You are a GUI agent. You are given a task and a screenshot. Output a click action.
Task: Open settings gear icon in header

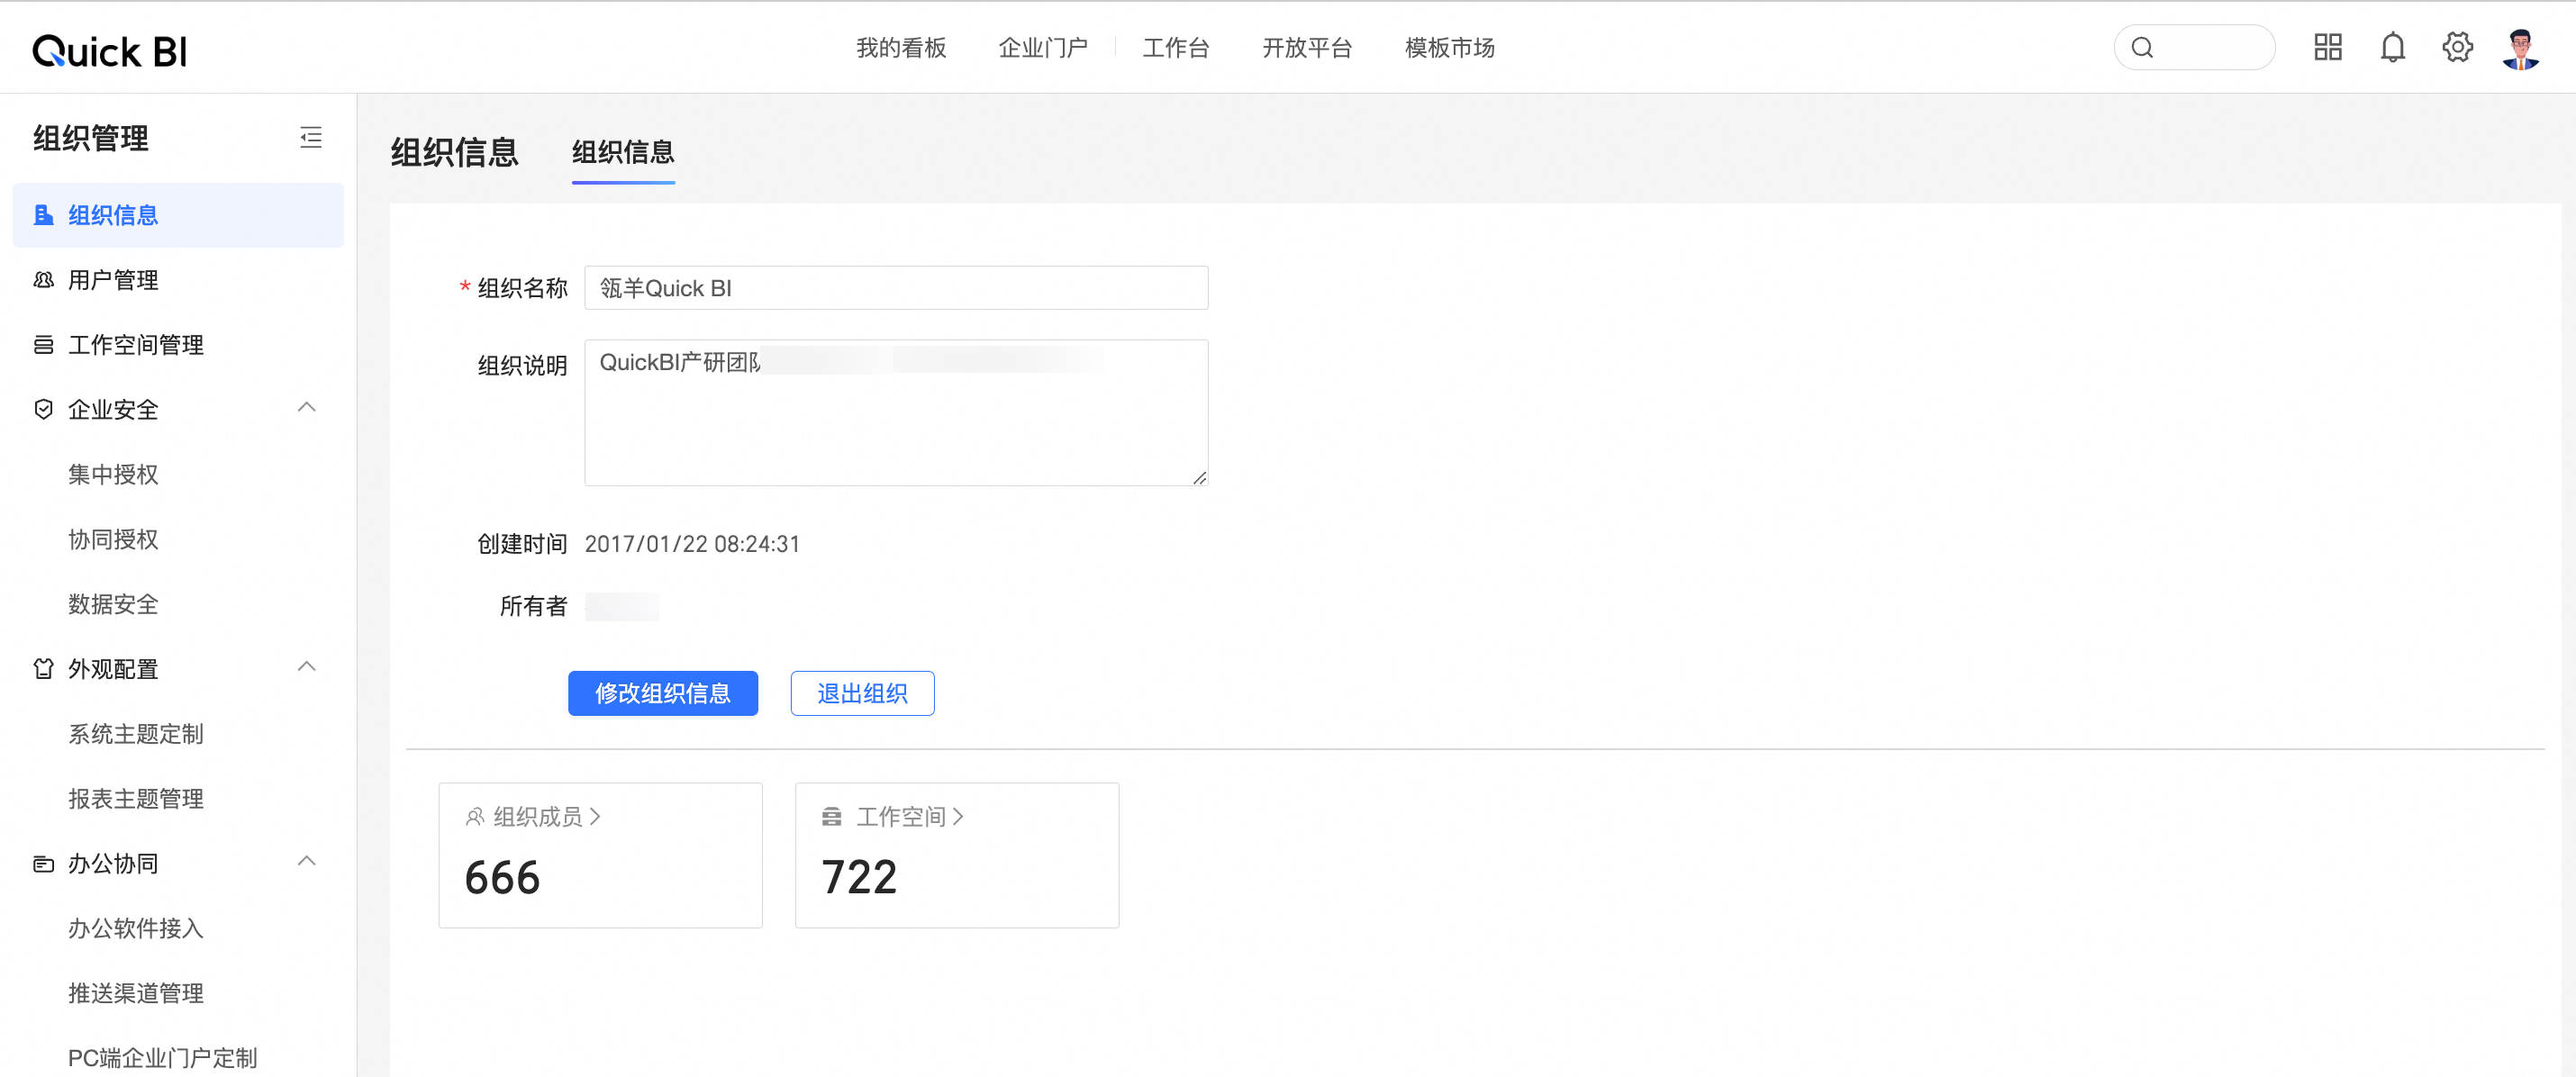(x=2457, y=47)
